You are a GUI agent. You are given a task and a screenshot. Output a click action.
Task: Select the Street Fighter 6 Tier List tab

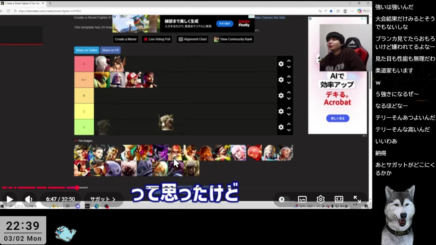tap(23, 3)
